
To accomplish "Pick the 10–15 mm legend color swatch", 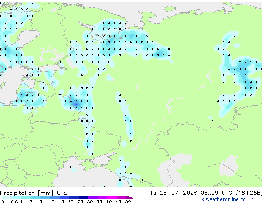I will click(55, 198).
